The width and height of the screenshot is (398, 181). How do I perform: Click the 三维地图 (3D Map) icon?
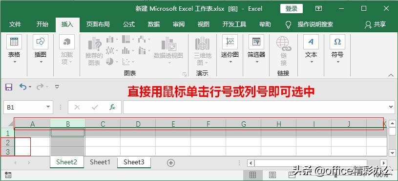(202, 43)
